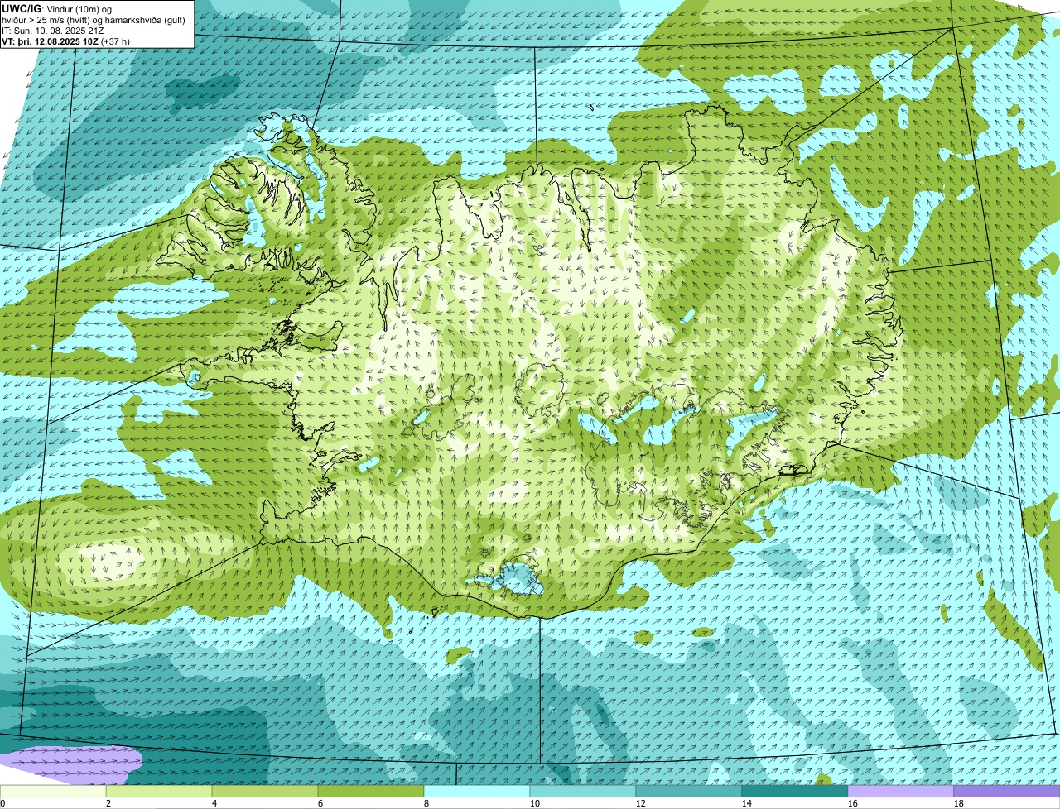Screen dimensions: 1060x809
Task: Select the 14–16 m/s dark teal swatch
Action: (x=795, y=791)
